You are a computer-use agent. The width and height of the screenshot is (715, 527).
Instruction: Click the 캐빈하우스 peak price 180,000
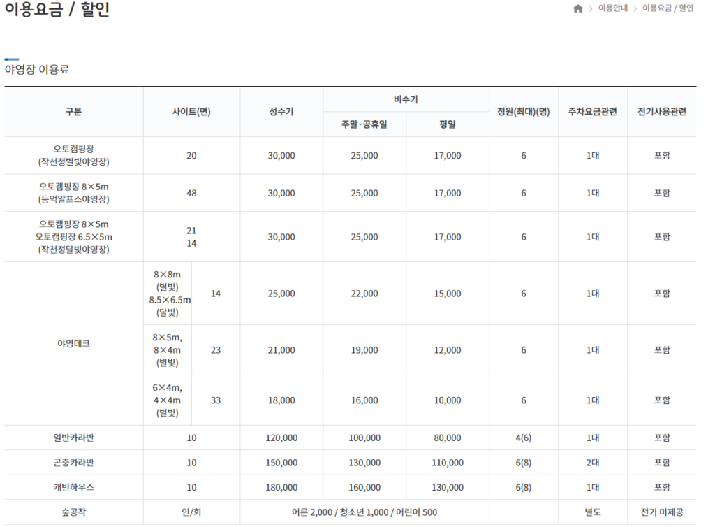click(x=281, y=487)
